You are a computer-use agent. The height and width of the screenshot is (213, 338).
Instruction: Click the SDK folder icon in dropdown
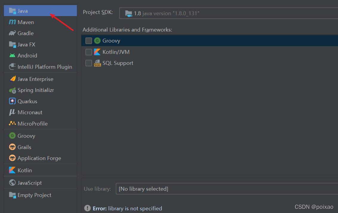click(x=129, y=13)
